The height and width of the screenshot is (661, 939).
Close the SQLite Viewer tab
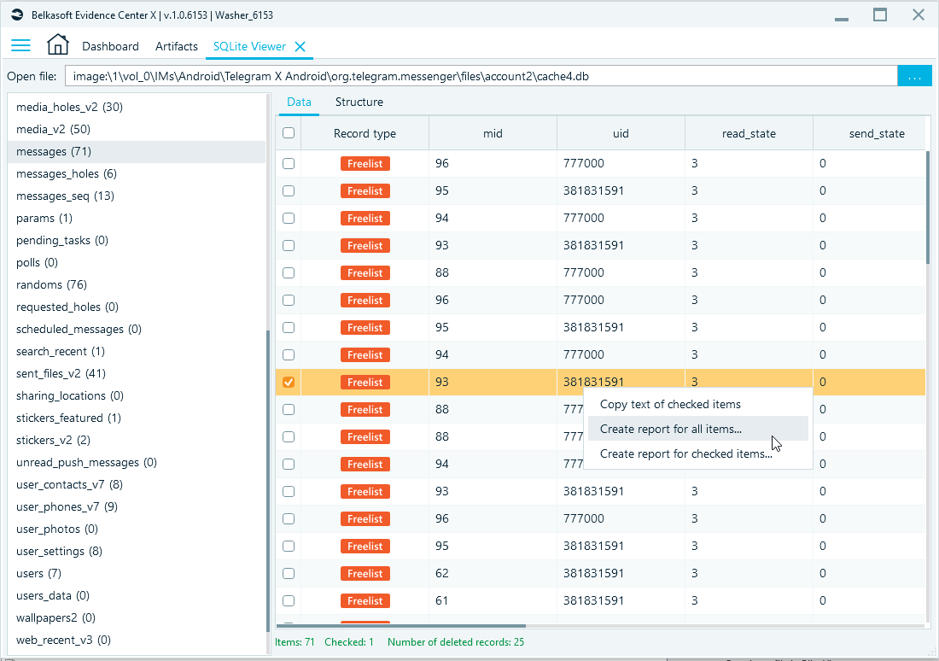pyautogui.click(x=300, y=47)
